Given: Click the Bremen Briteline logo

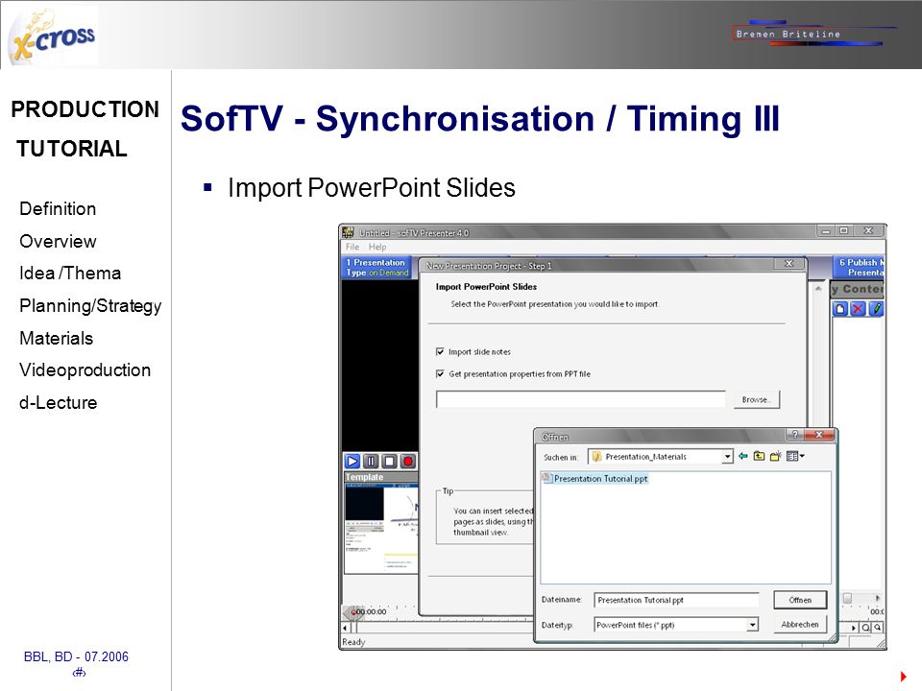Looking at the screenshot, I should click(814, 34).
